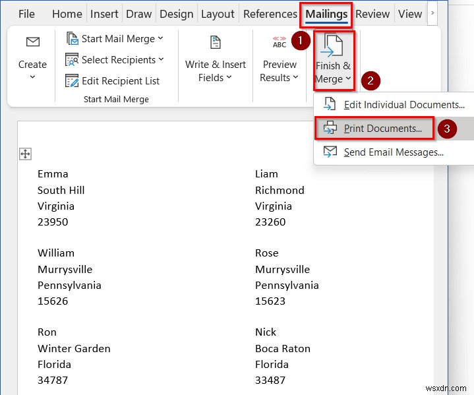Click zip code 15623

[x=270, y=301]
